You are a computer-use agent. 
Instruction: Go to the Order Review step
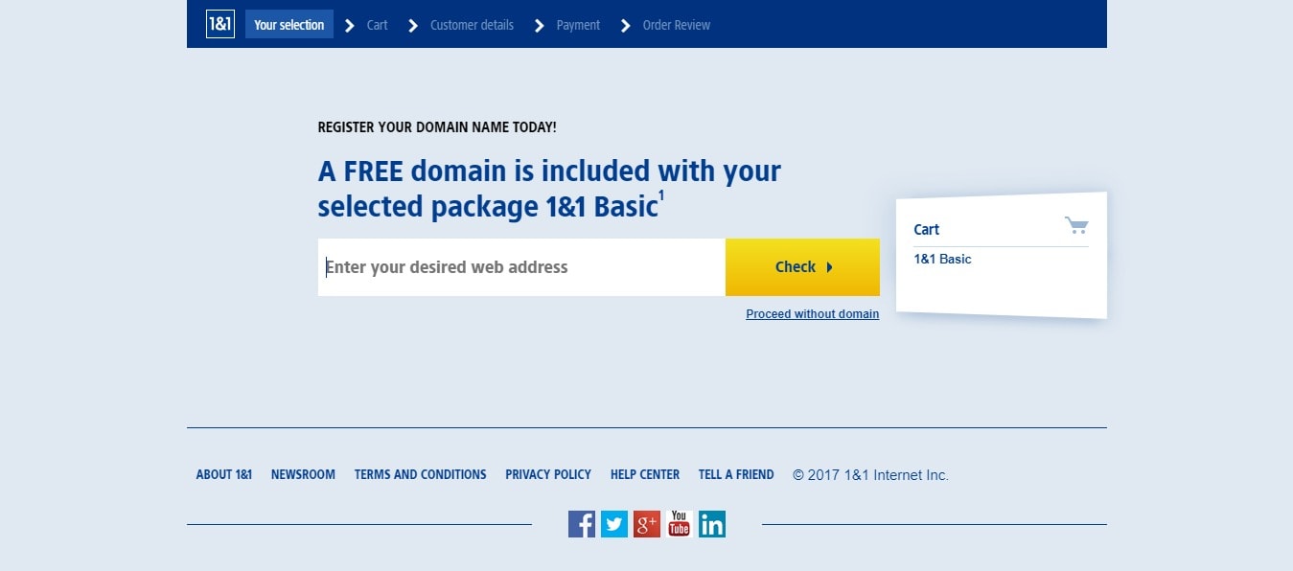pos(677,25)
